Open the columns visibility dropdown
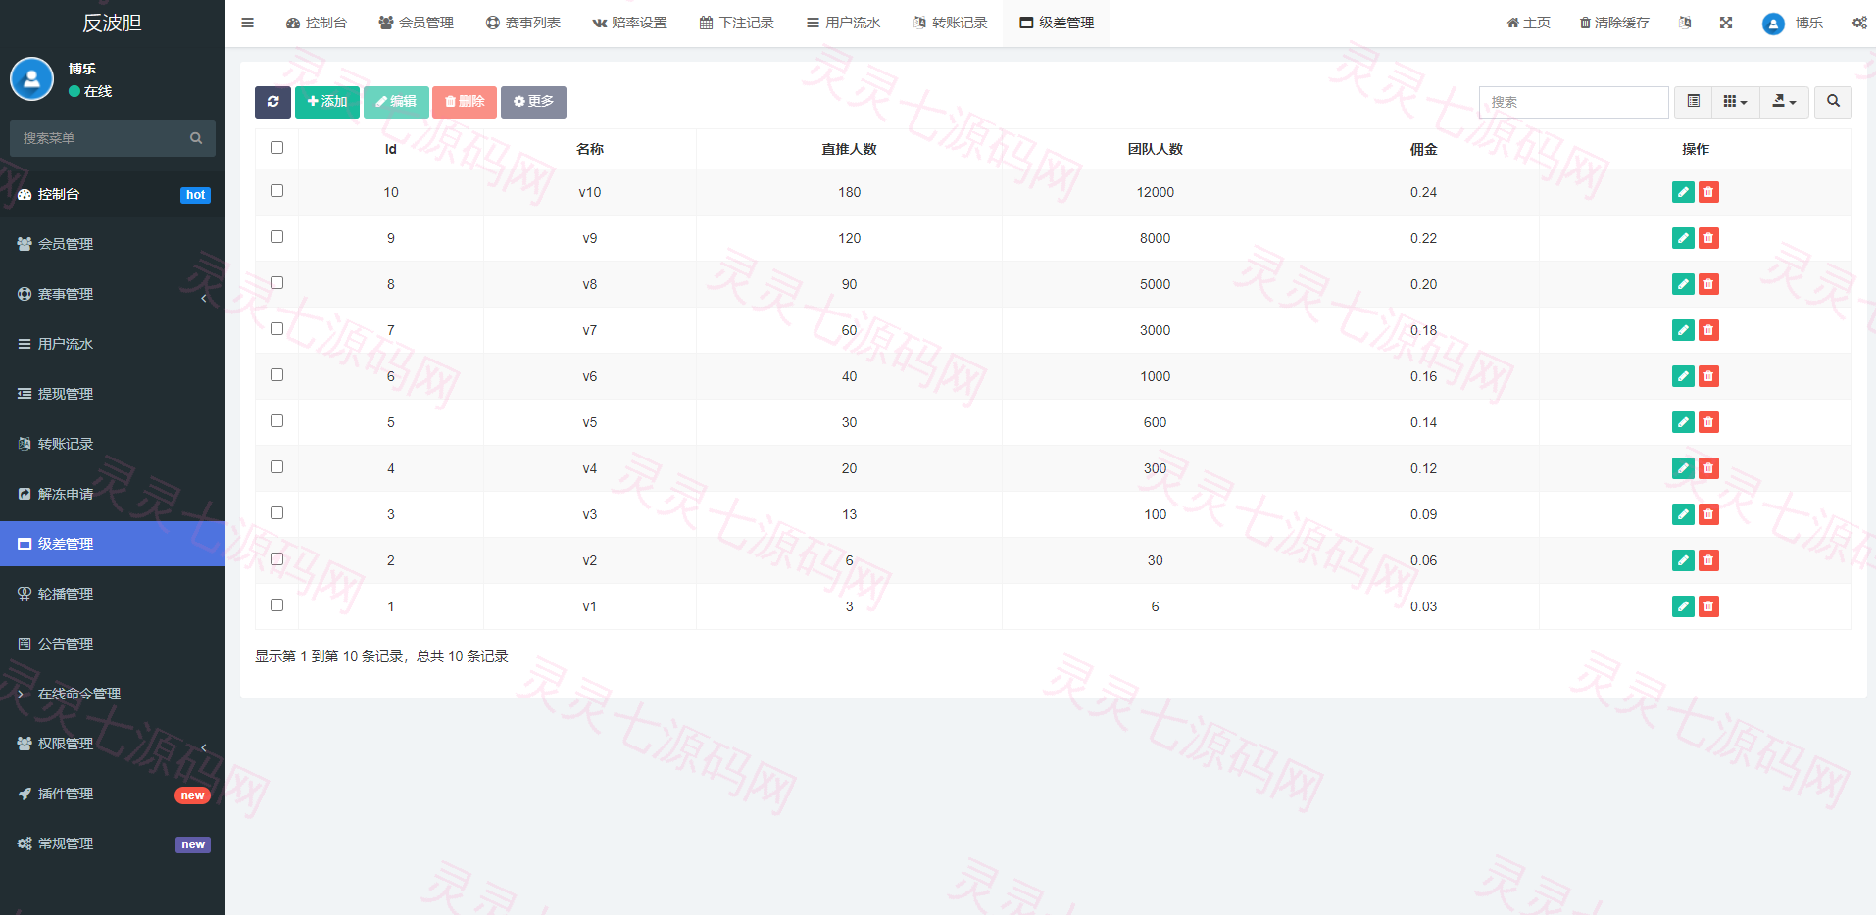Screen dimensions: 1876x915 [1736, 102]
